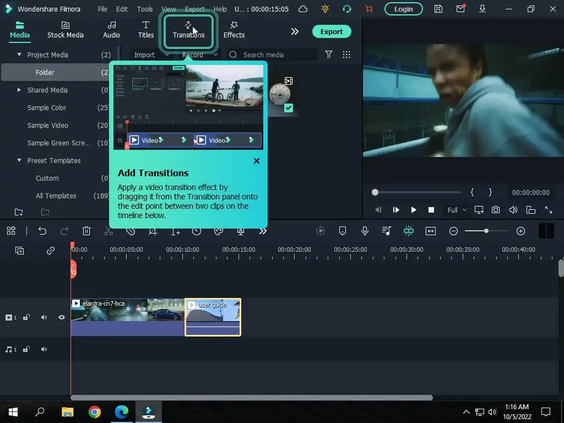Click the Login button
The width and height of the screenshot is (564, 423).
point(403,9)
